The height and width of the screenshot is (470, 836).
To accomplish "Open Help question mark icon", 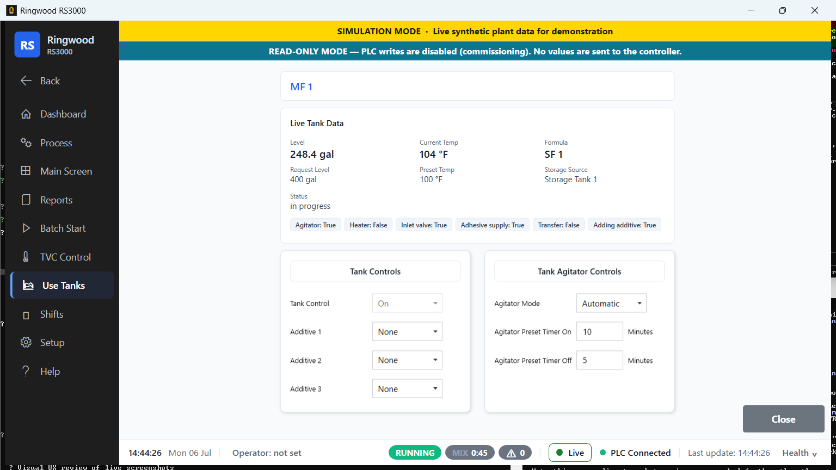I will click(26, 371).
